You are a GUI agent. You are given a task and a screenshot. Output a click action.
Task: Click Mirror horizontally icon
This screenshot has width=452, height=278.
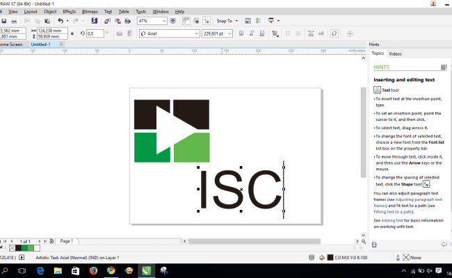120,33
